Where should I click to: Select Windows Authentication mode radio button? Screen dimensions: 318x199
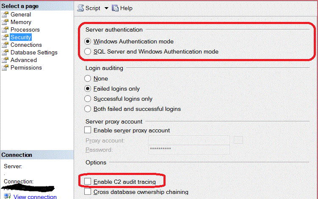coord(88,41)
